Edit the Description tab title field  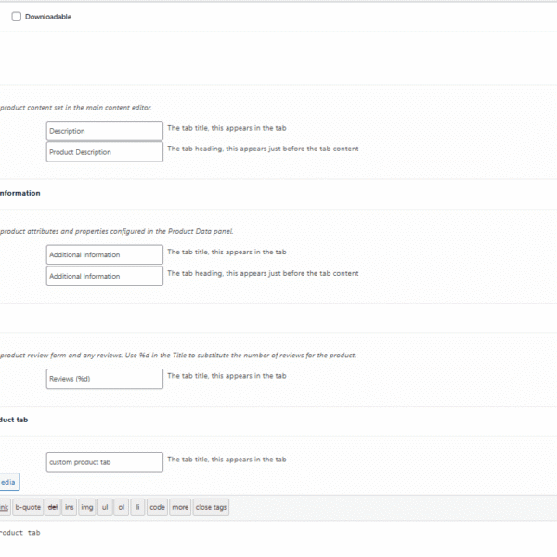104,131
